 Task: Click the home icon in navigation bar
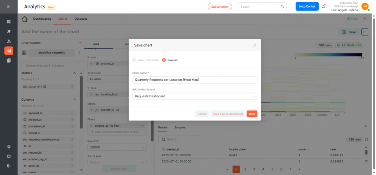coord(25,19)
